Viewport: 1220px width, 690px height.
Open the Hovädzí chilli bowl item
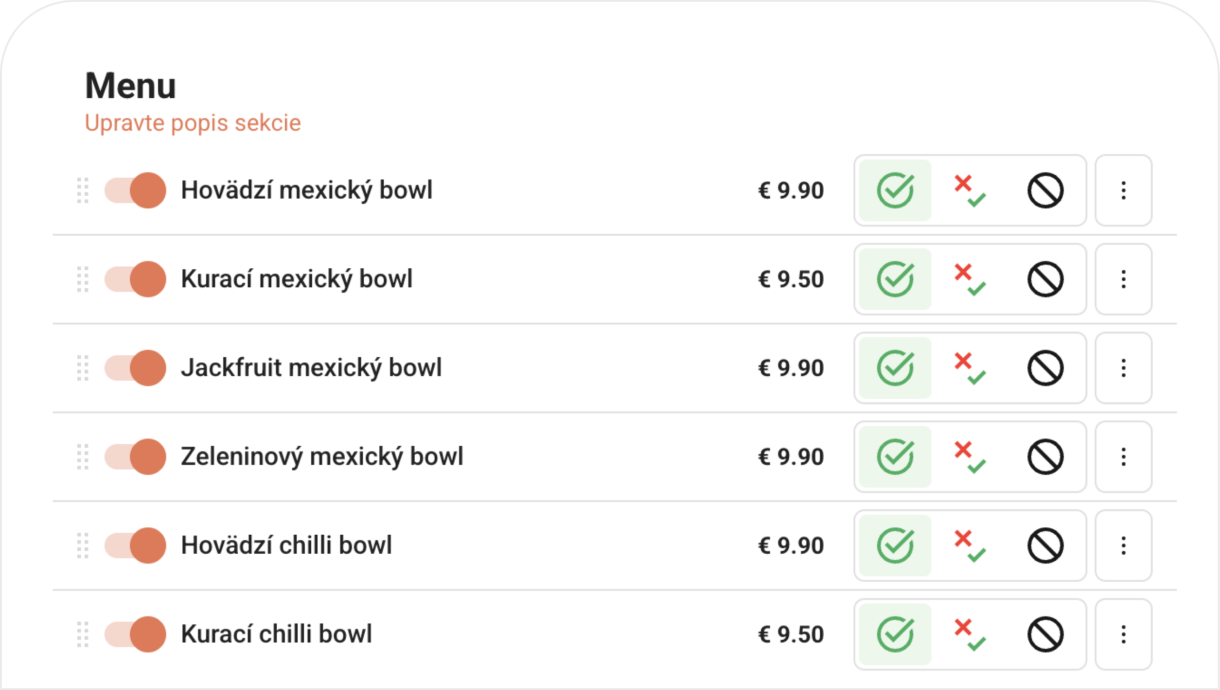click(287, 545)
